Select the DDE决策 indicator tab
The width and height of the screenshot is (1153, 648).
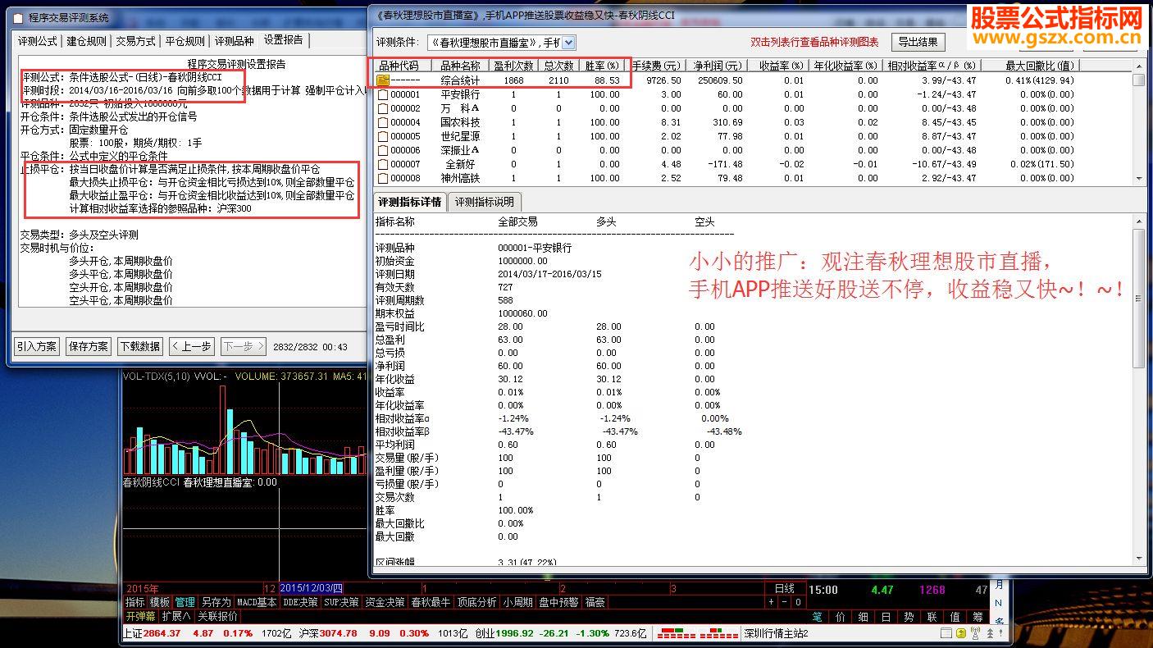(x=300, y=602)
